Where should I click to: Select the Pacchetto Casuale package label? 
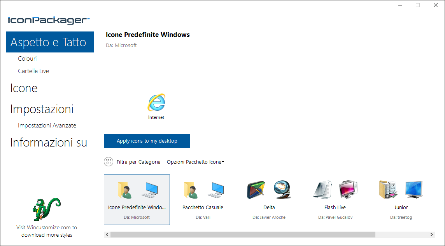point(203,207)
